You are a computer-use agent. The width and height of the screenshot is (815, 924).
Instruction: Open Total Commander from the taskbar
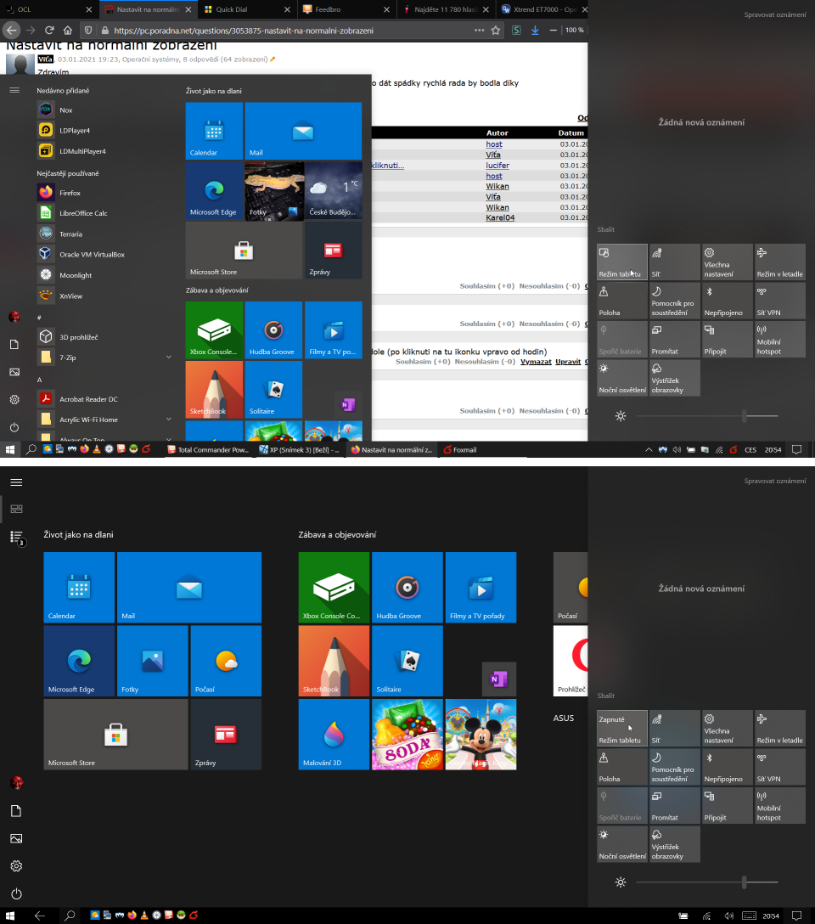point(208,449)
